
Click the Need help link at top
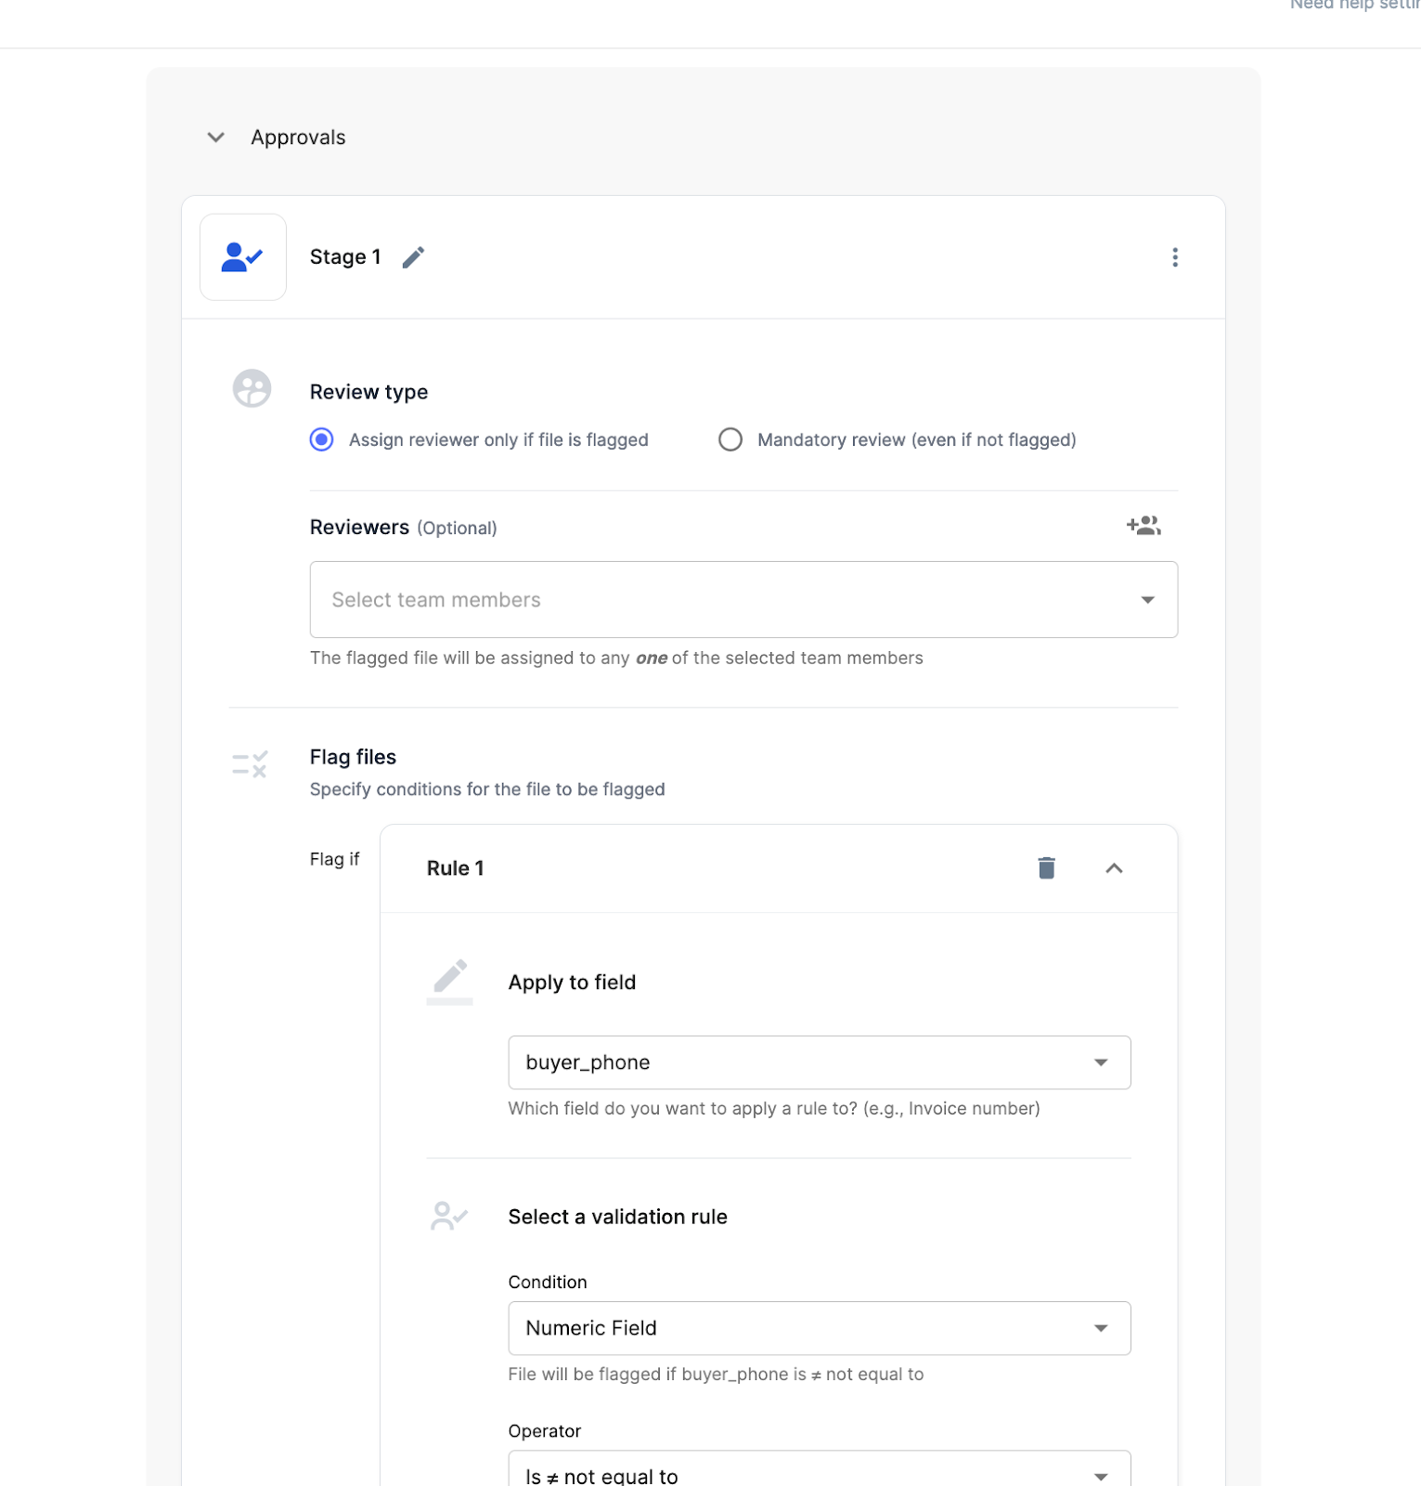coord(1353,6)
